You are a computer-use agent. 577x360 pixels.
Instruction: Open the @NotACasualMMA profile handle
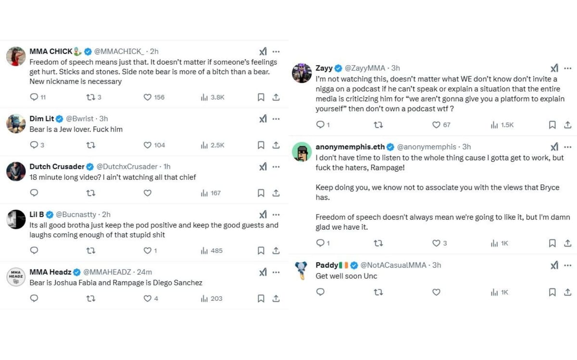coord(393,265)
